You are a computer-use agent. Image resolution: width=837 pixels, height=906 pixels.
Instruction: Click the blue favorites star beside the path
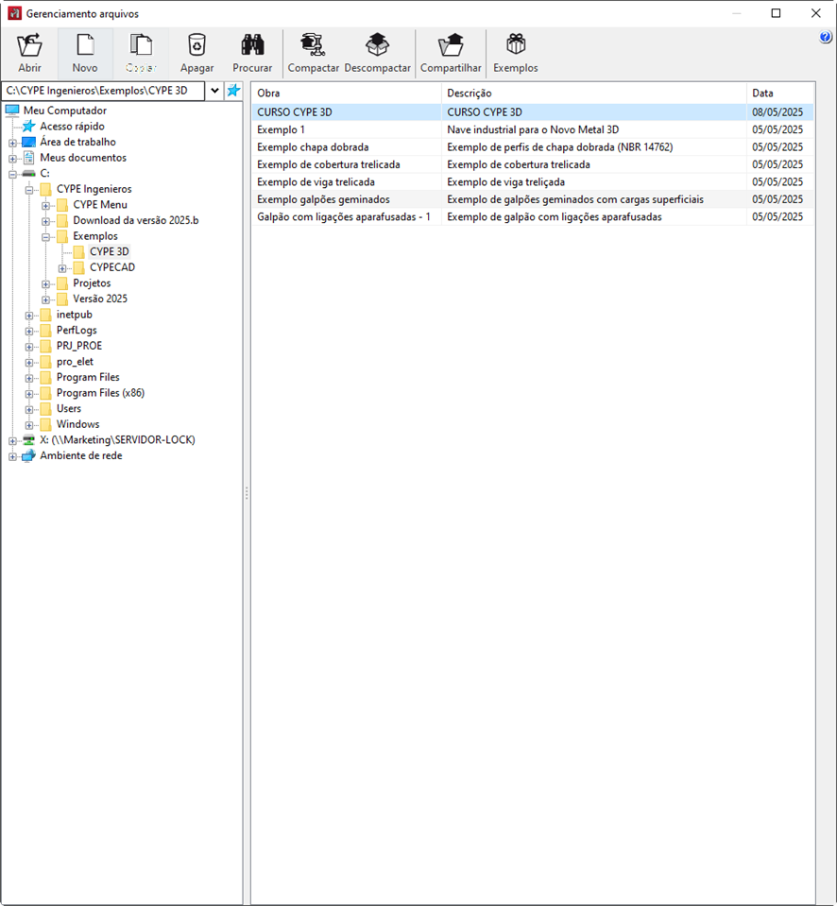[x=233, y=91]
